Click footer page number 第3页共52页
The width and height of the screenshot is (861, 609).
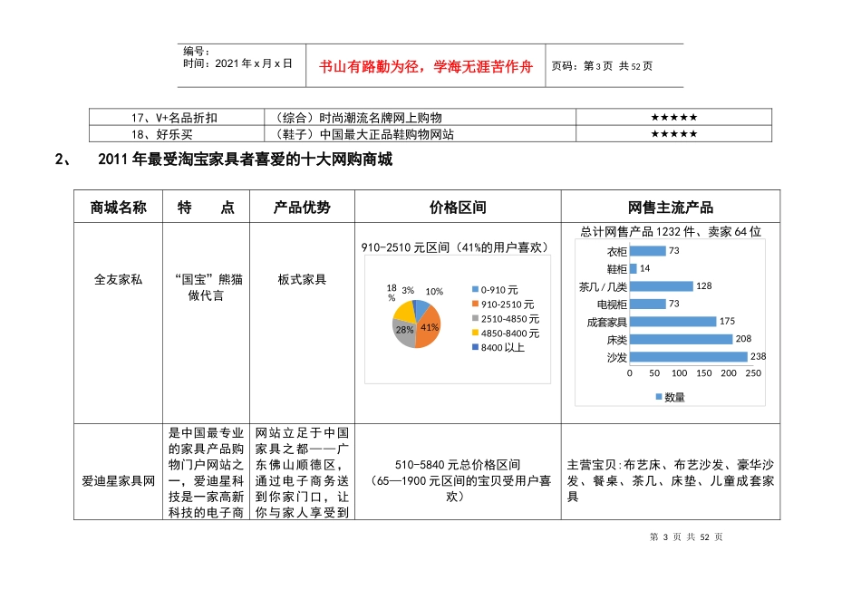point(686,537)
